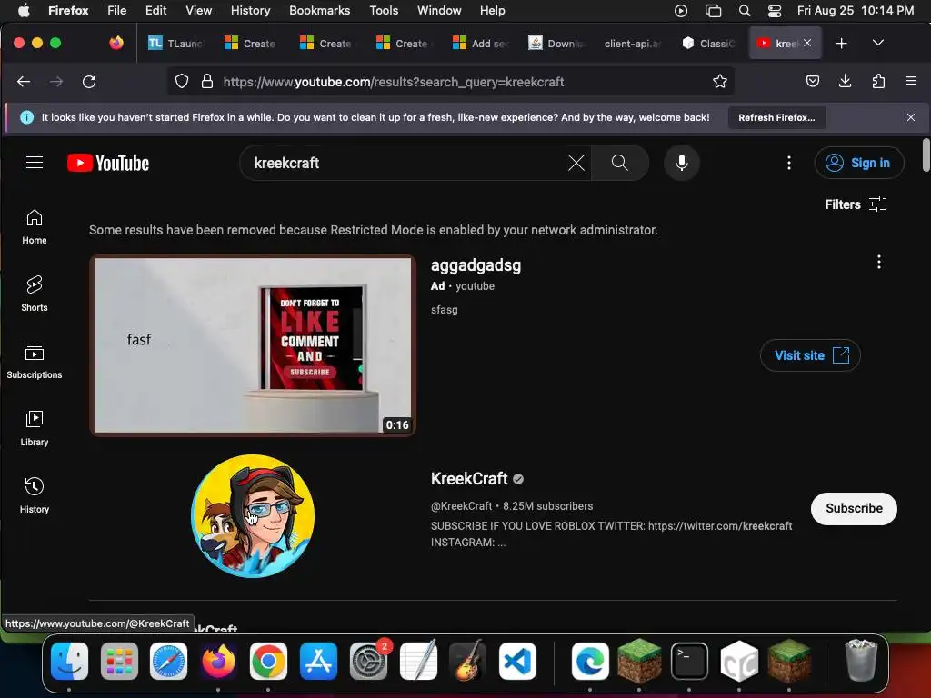Start voice search with microphone
Screen dimensions: 931x698
coord(682,163)
